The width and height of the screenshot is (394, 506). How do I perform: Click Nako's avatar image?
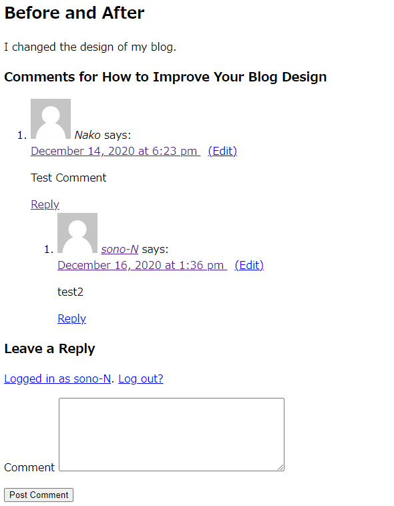pos(51,119)
